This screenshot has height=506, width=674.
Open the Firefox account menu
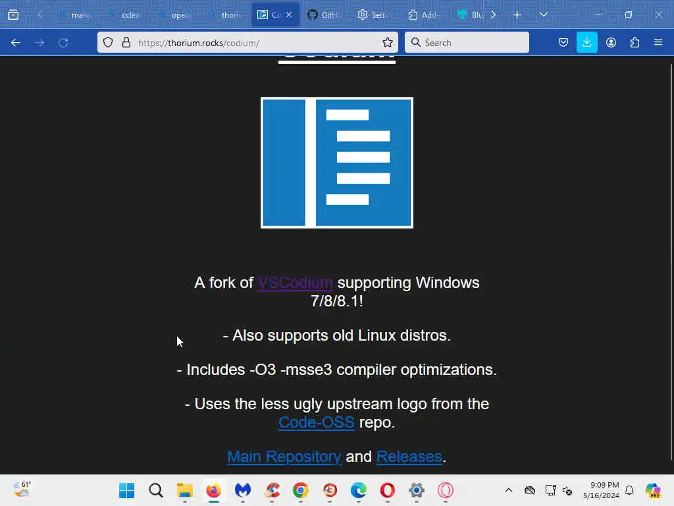click(x=611, y=43)
